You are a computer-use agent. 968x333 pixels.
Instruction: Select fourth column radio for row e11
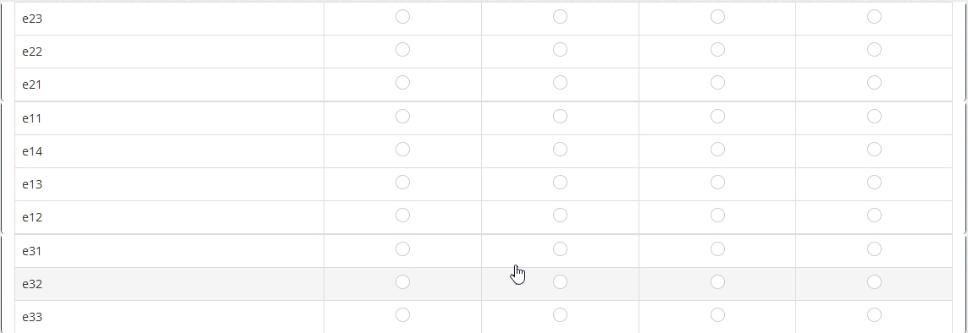(874, 117)
